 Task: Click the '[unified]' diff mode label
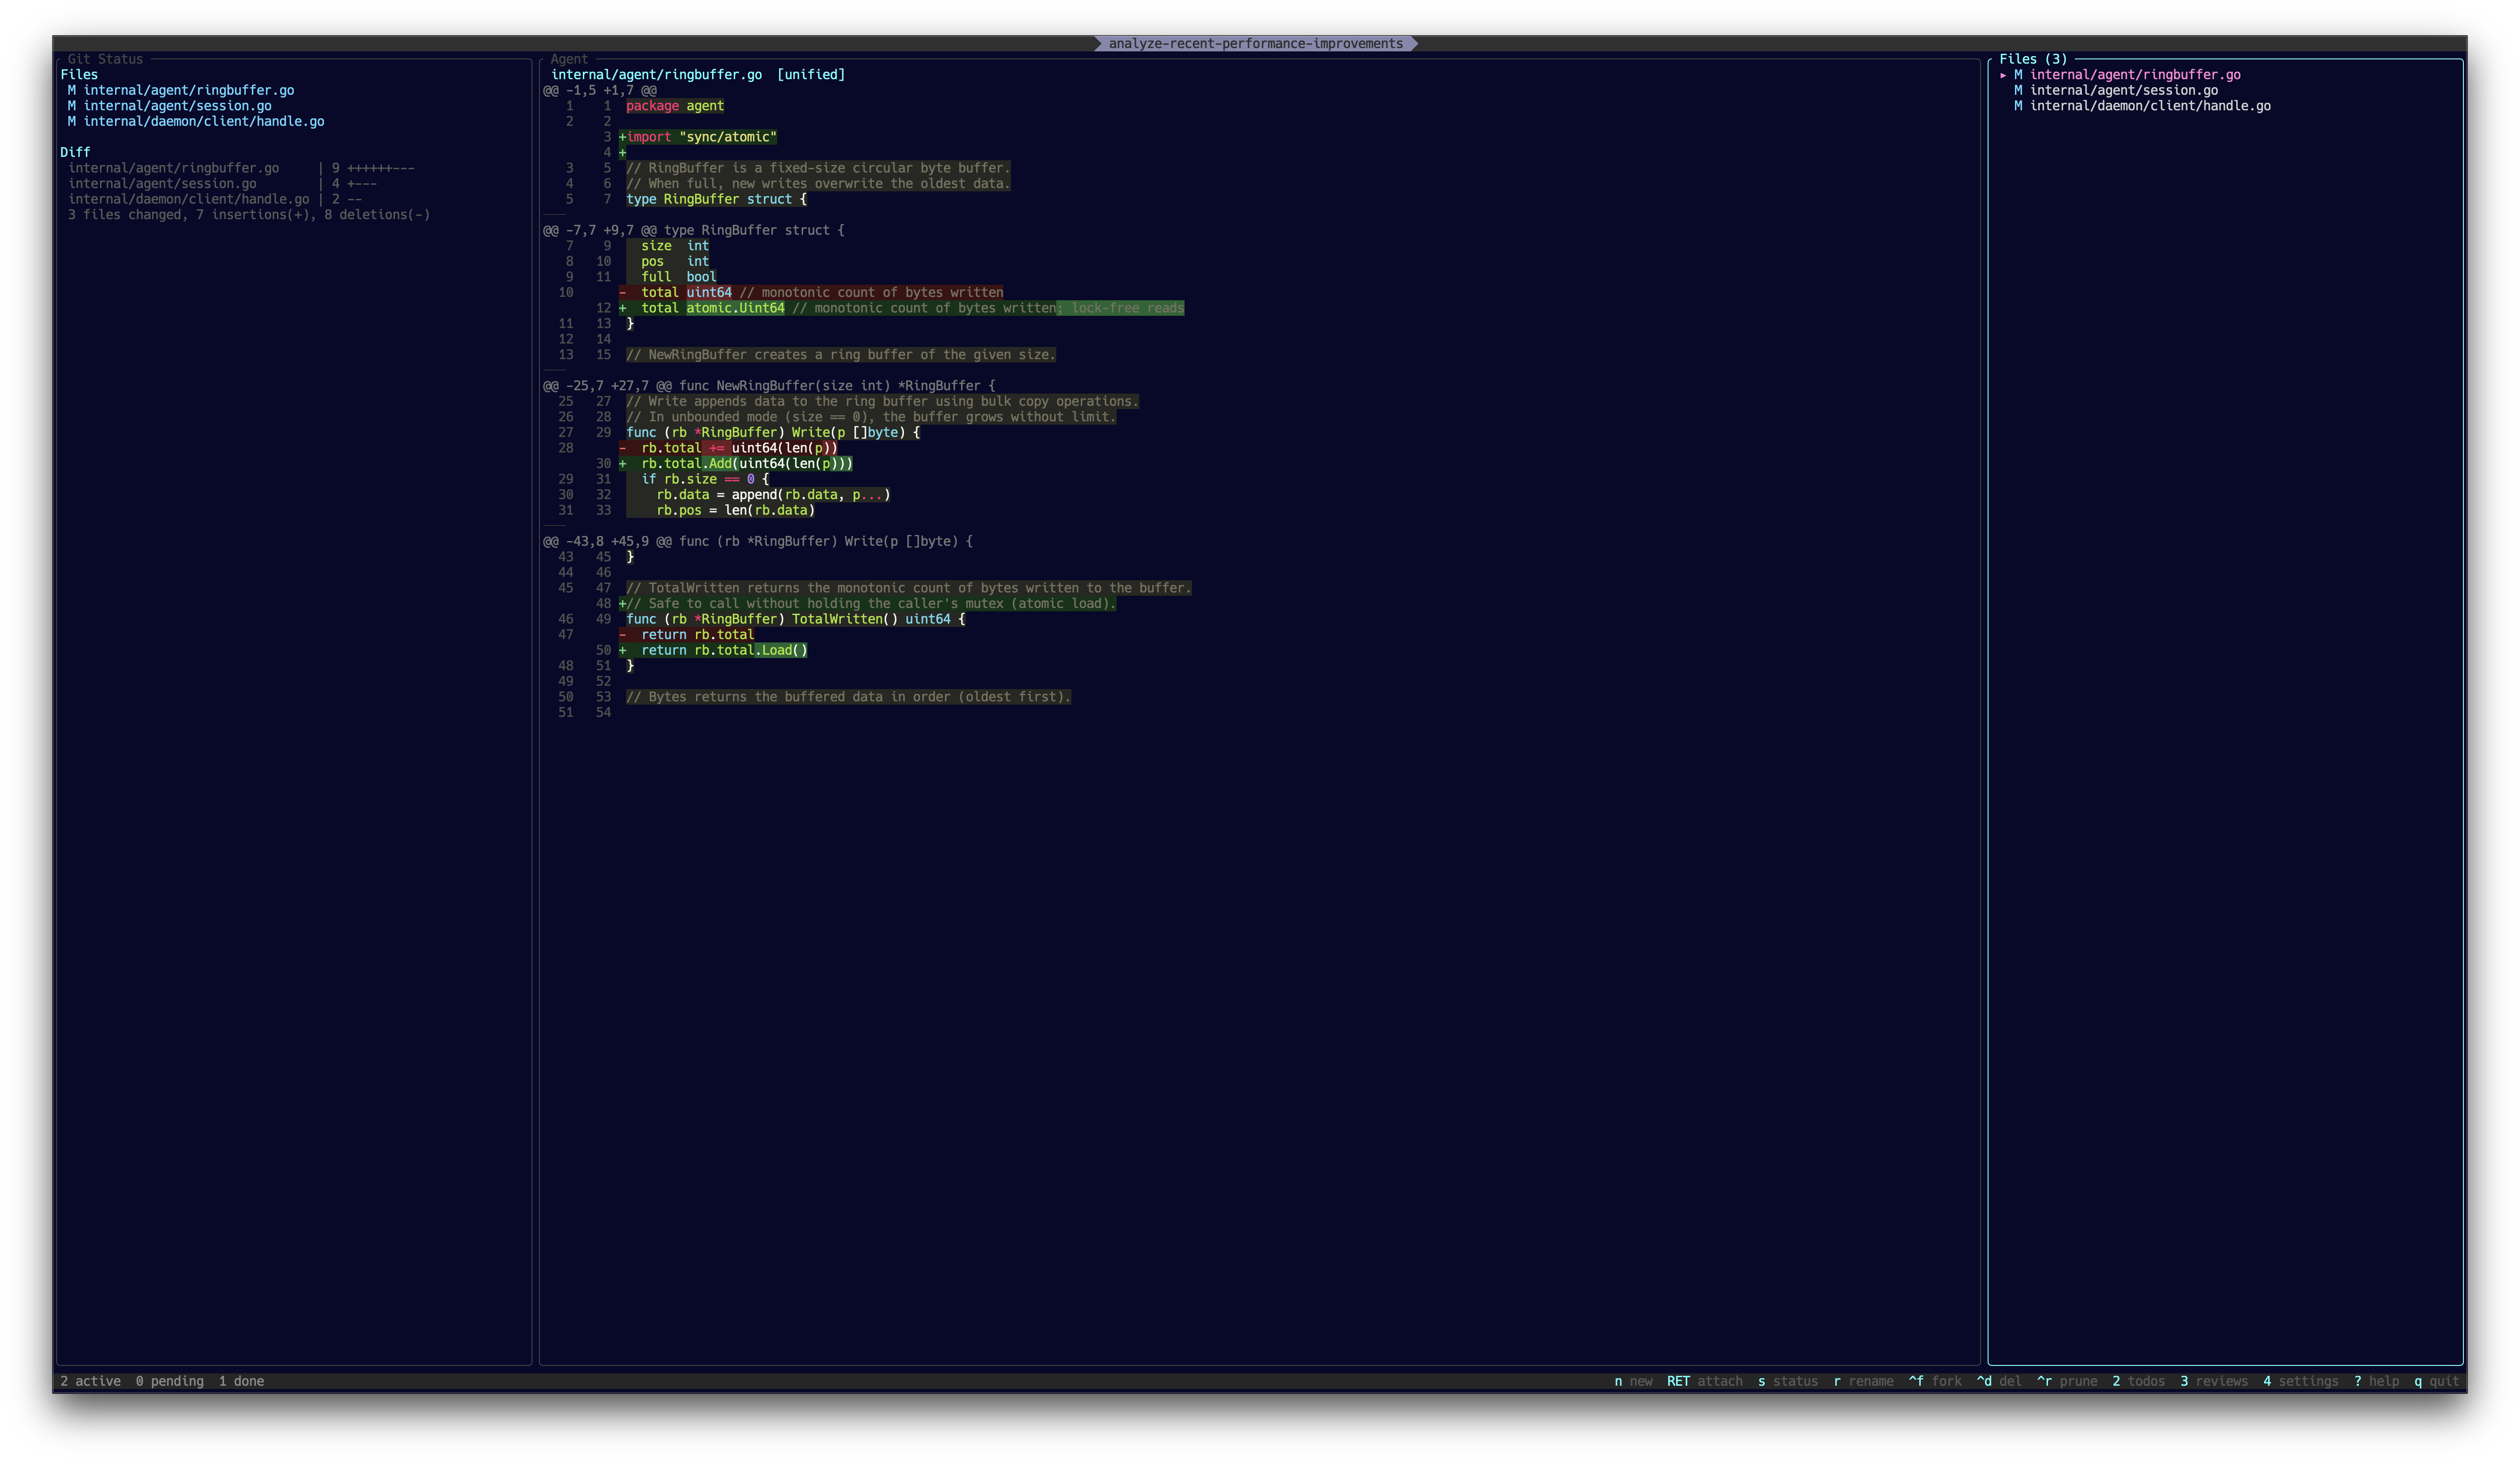[x=811, y=75]
